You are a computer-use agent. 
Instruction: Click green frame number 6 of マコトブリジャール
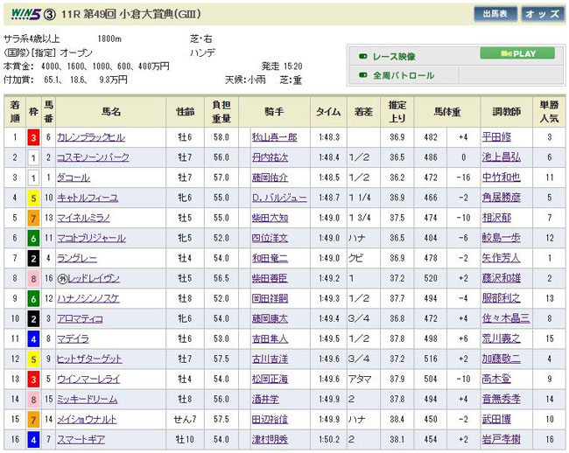point(32,238)
